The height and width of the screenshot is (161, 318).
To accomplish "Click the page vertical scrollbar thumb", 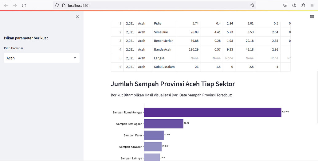I will [317, 97].
